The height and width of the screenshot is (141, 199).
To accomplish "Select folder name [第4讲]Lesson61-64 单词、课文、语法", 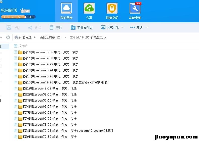I will 50,107.
